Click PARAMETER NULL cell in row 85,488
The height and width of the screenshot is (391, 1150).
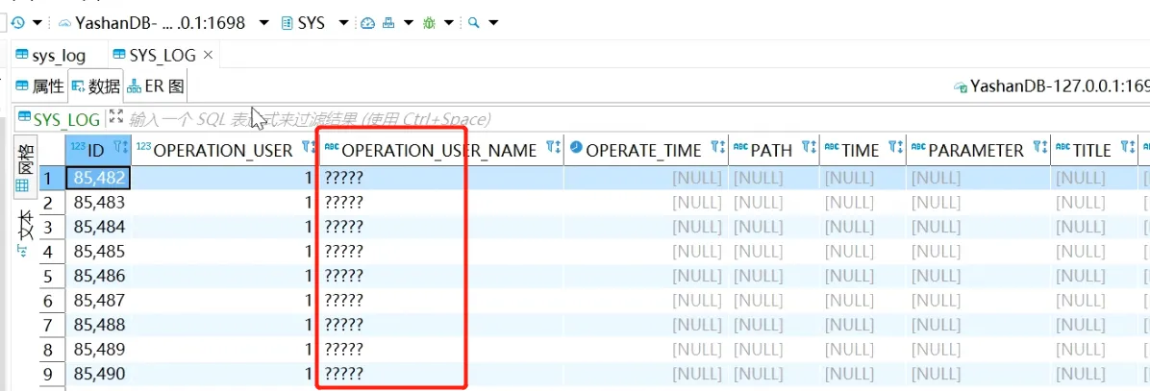click(x=979, y=325)
